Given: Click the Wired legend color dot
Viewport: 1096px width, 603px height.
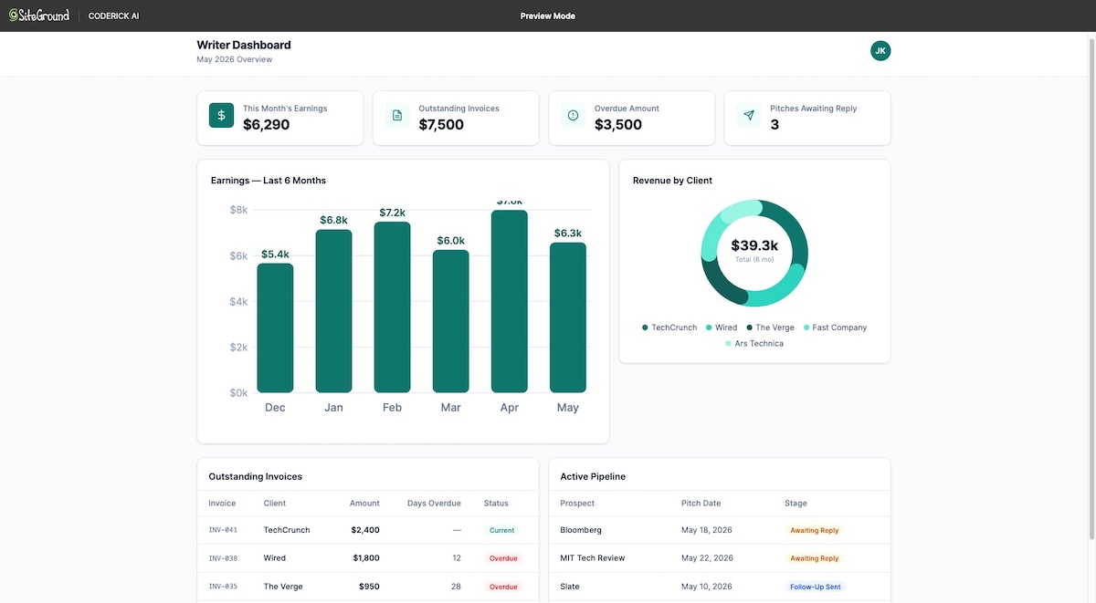Looking at the screenshot, I should pos(709,327).
